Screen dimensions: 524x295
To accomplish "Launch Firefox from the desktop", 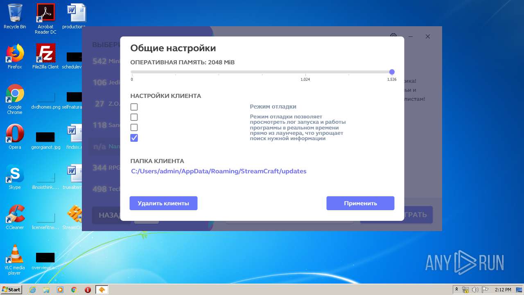I will (15, 57).
